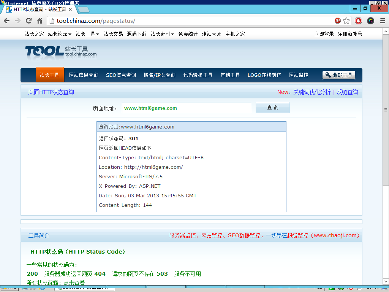Click the 点击查看 status explanations link

coord(74,282)
